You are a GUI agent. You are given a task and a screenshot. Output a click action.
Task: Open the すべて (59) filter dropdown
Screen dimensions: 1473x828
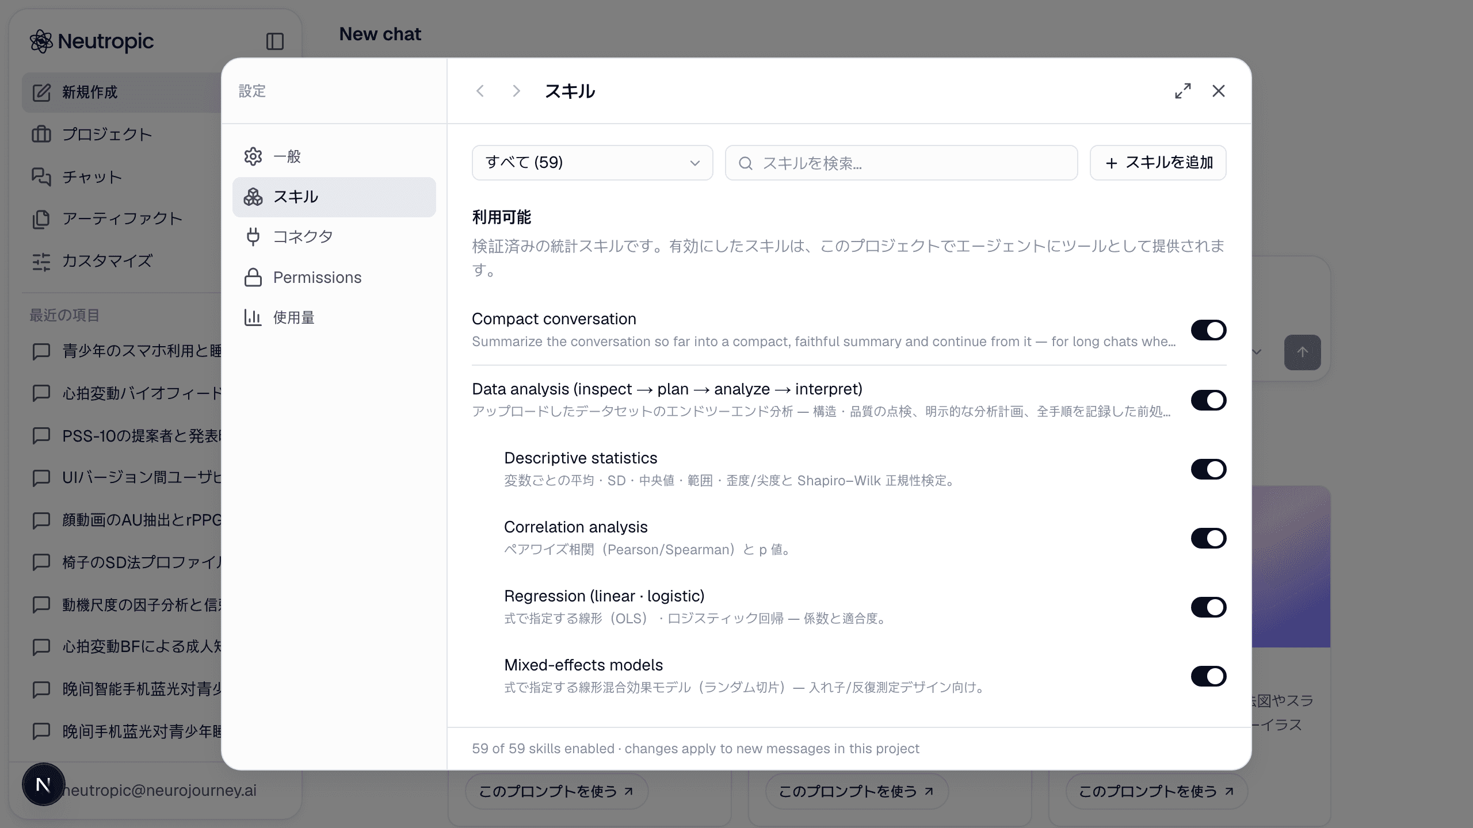(x=592, y=163)
